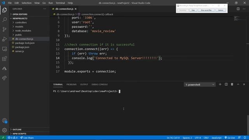Create a new terminal with plus icon

220,84
